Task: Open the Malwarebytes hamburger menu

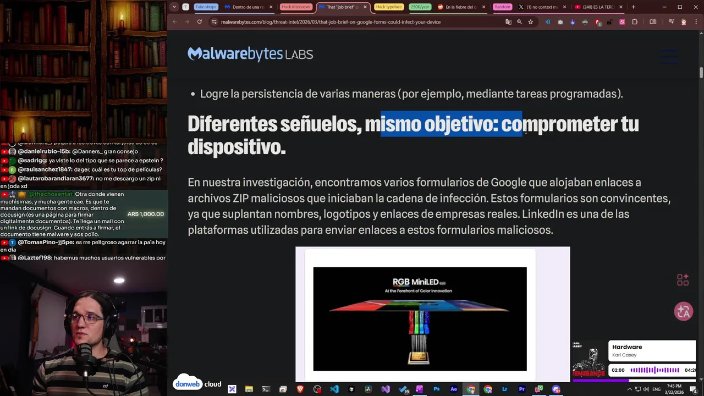Action: (x=669, y=57)
